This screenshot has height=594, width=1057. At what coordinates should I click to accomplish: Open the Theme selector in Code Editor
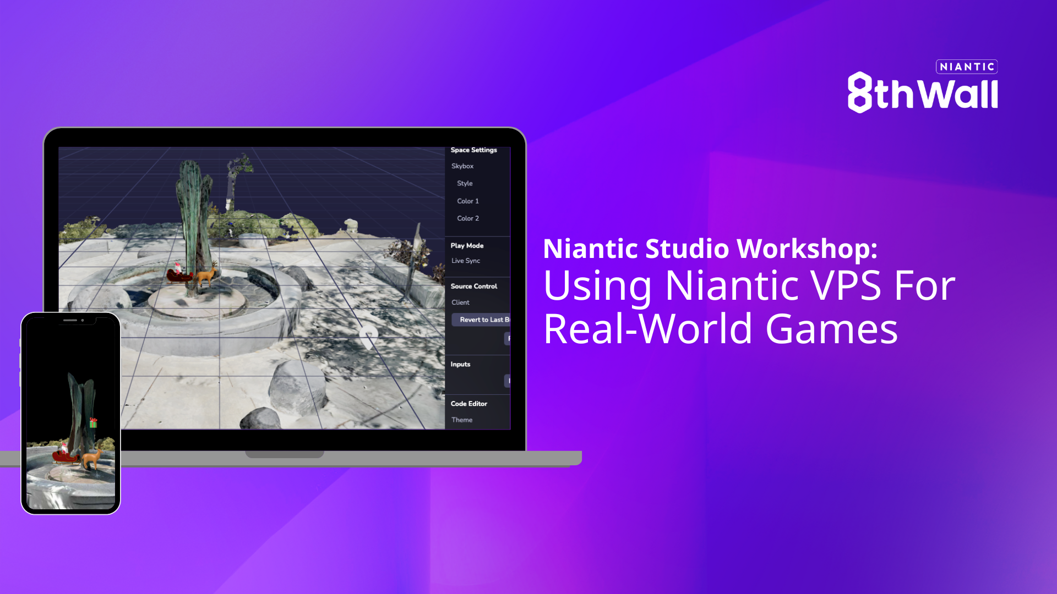point(462,420)
